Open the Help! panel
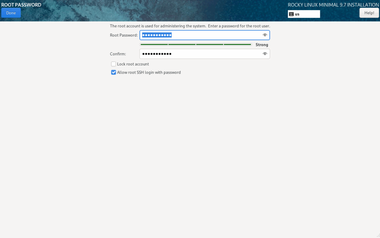Screen dimensions: 380x238 point(369,12)
